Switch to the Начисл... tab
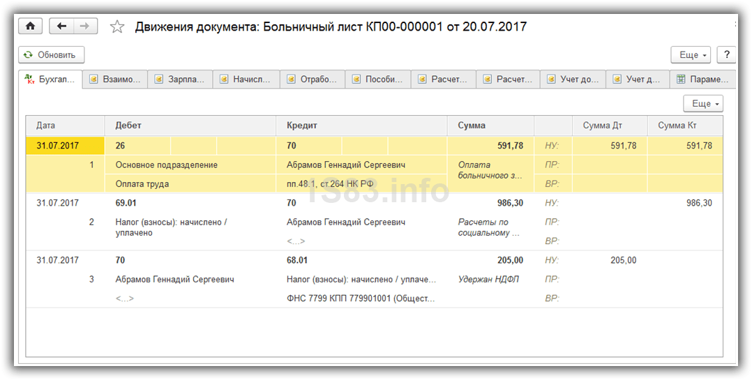The height and width of the screenshot is (380, 752). click(x=246, y=79)
